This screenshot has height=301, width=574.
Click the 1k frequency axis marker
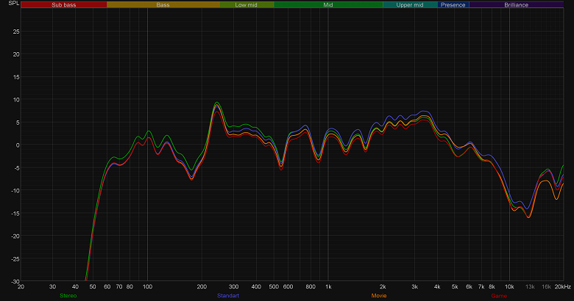pyautogui.click(x=328, y=287)
